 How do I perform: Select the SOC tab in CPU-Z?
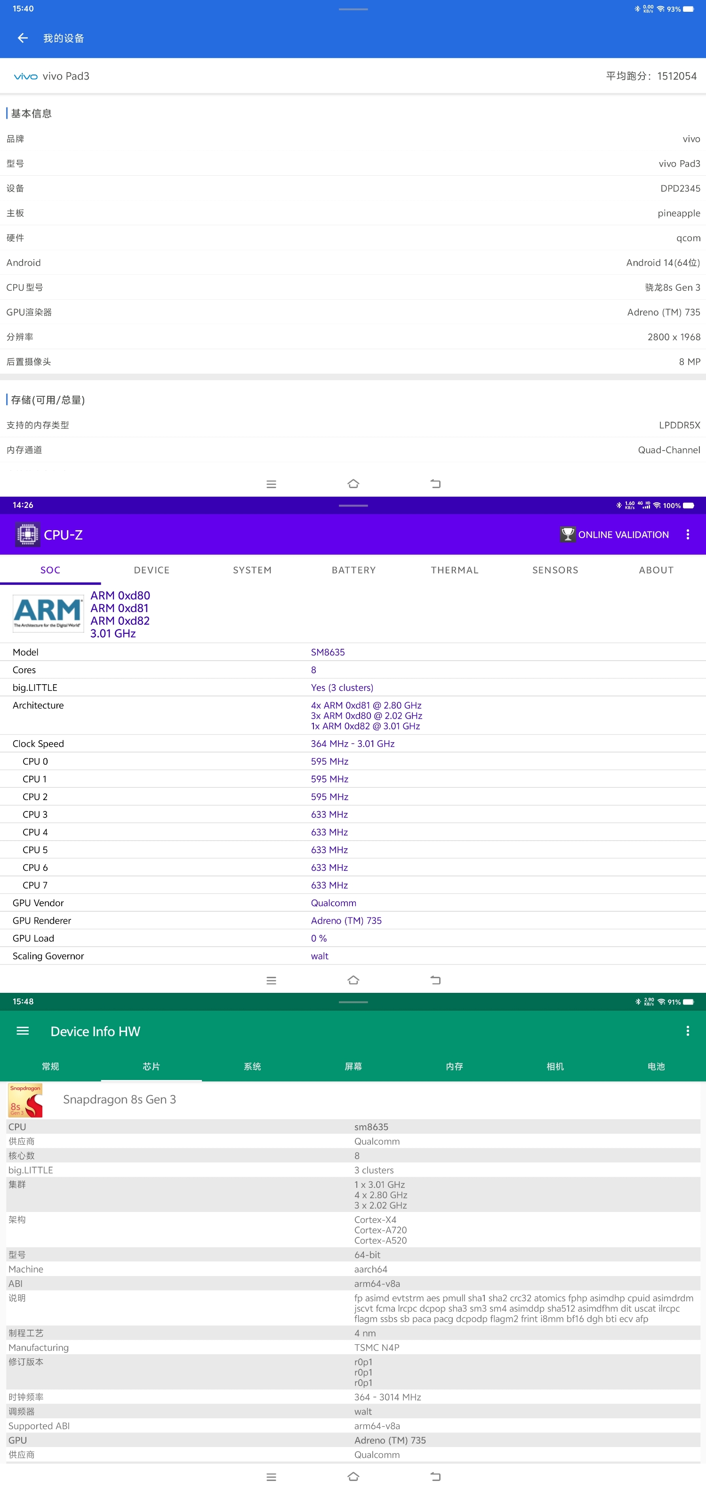click(x=50, y=570)
